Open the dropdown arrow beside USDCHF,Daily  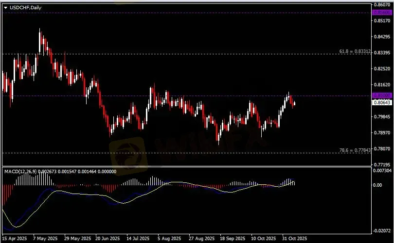click(5, 8)
